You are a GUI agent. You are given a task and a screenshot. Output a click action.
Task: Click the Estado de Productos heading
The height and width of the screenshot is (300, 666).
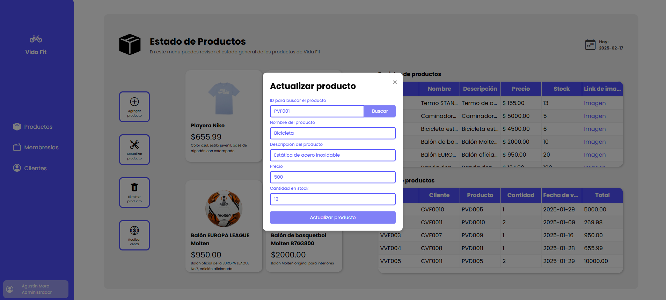(198, 41)
